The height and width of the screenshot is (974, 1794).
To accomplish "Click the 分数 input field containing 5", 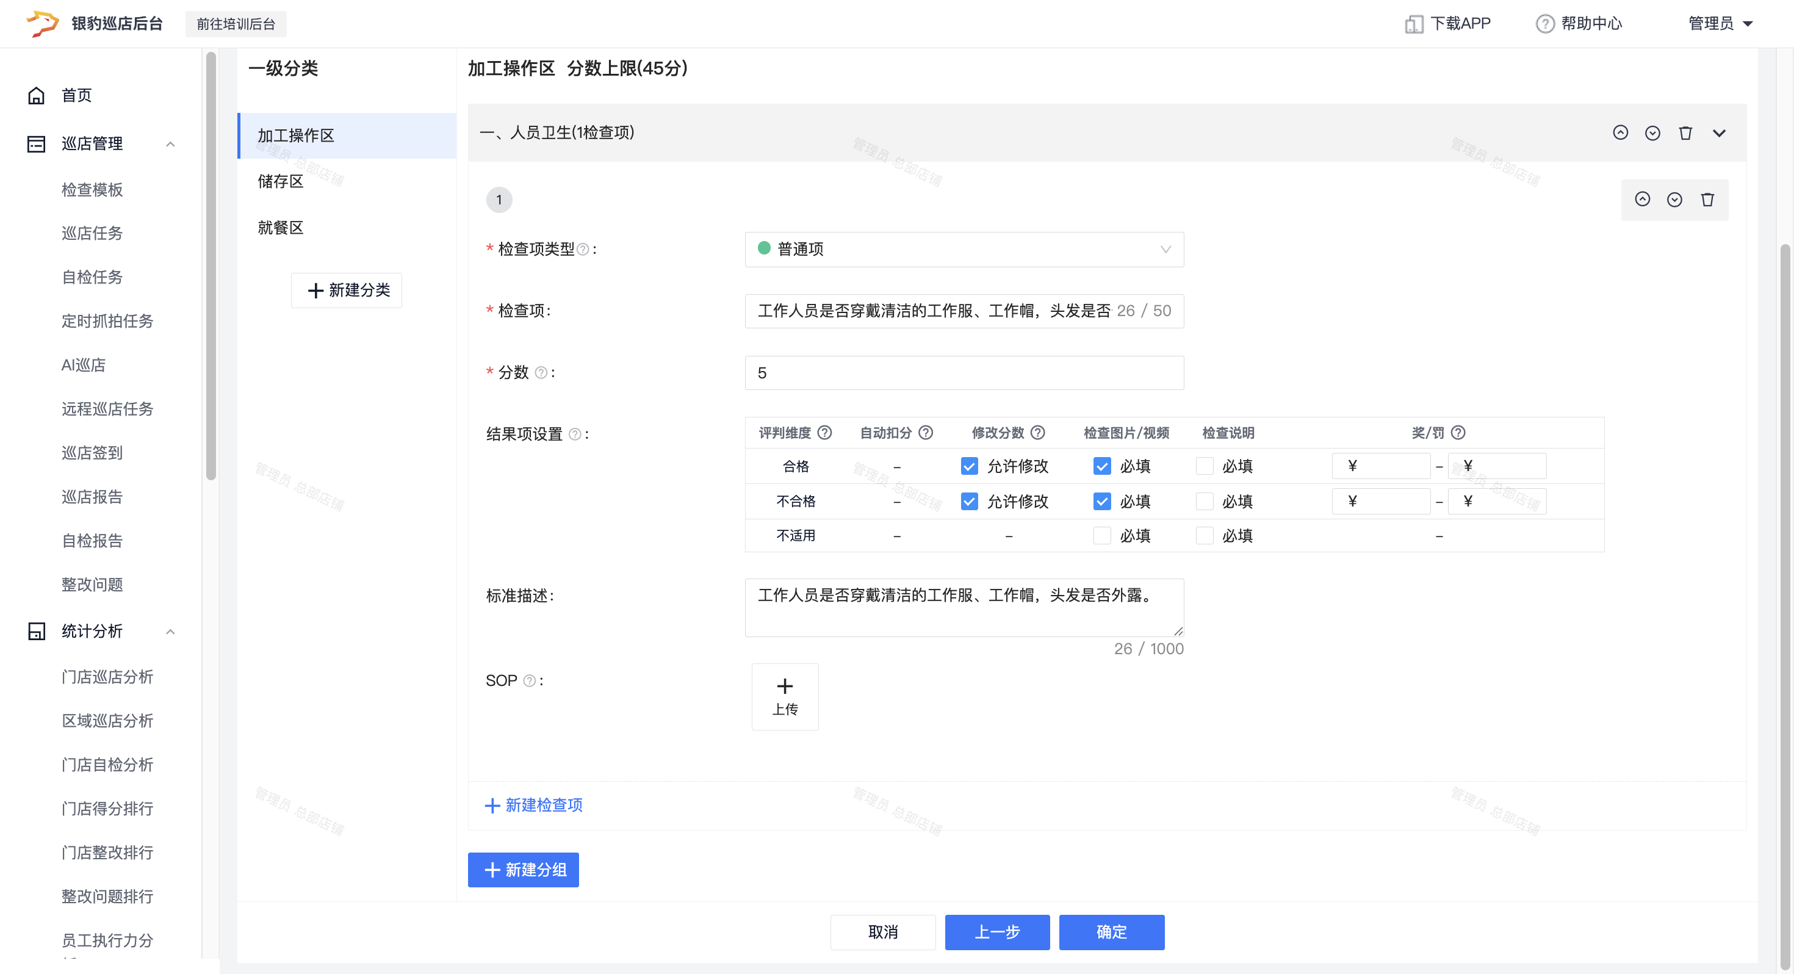I will pos(964,373).
